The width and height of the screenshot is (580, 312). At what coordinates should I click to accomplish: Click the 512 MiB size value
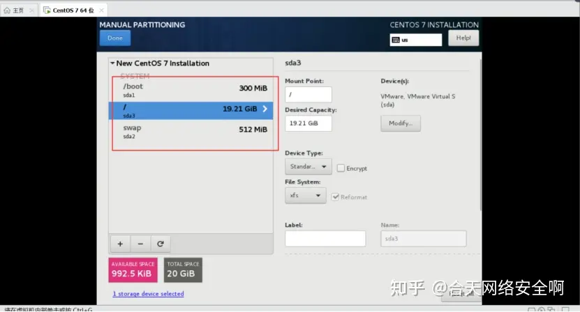(253, 130)
